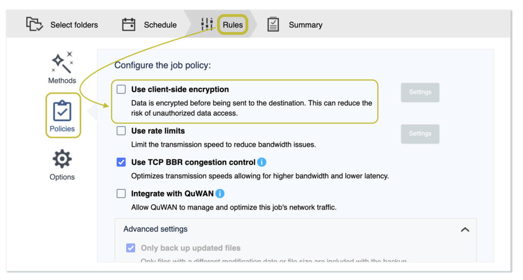Open Settings for rate limits
This screenshot has height=280, width=523.
click(x=420, y=134)
